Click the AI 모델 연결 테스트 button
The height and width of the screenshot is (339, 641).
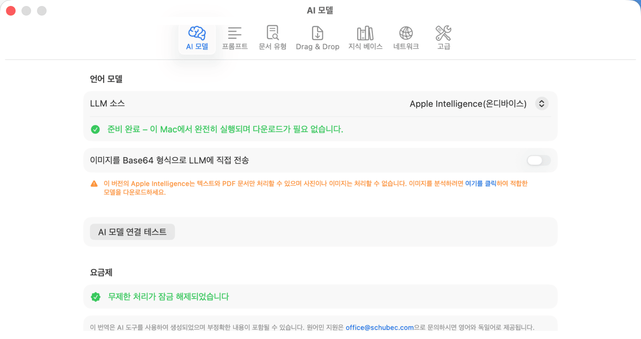pyautogui.click(x=132, y=232)
